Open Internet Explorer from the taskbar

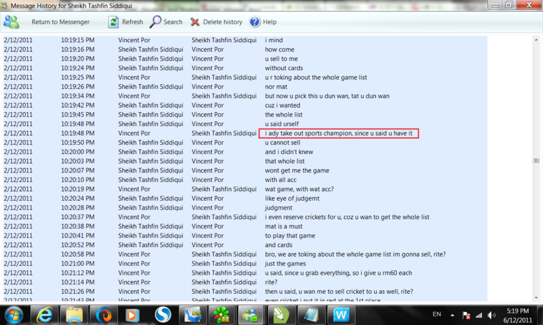point(45,314)
